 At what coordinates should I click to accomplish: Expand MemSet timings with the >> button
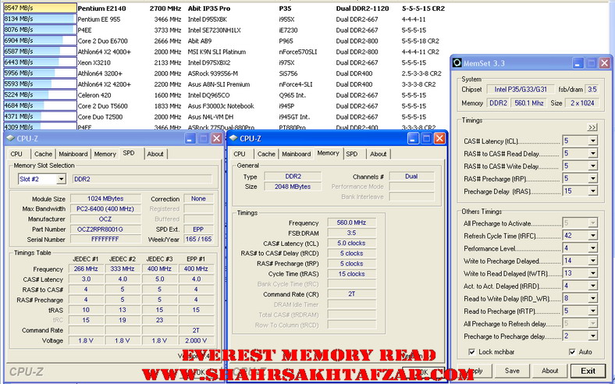[x=592, y=127]
